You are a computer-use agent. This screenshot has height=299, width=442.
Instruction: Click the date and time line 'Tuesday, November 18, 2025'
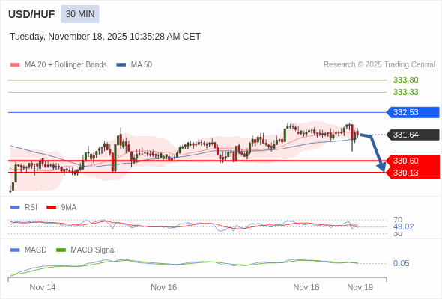pyautogui.click(x=105, y=37)
